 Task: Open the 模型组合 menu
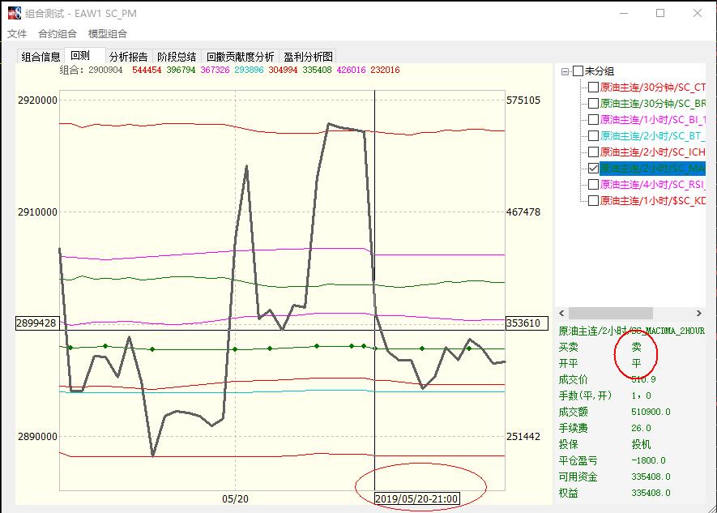coord(108,33)
